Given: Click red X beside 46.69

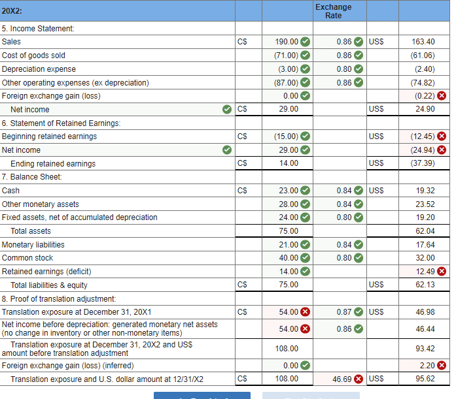Looking at the screenshot, I should (359, 379).
